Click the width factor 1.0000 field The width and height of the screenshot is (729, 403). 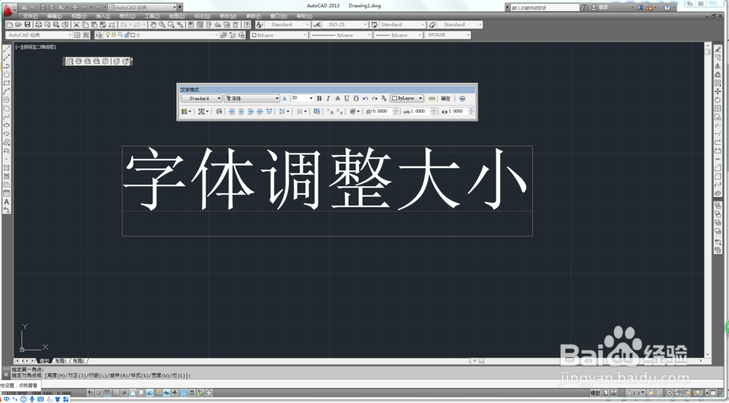pos(458,111)
